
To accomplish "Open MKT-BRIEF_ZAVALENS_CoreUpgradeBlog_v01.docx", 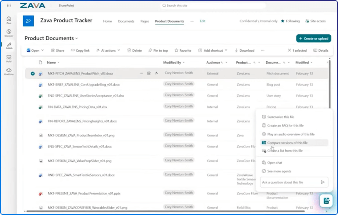I will click(84, 85).
